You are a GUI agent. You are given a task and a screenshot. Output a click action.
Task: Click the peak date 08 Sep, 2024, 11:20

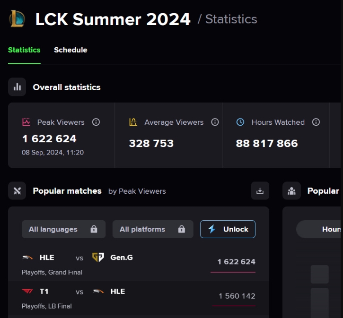click(53, 153)
